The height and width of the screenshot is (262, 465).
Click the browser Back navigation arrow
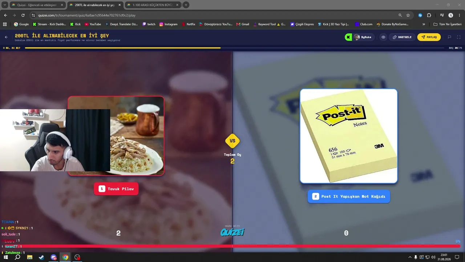click(x=5, y=15)
